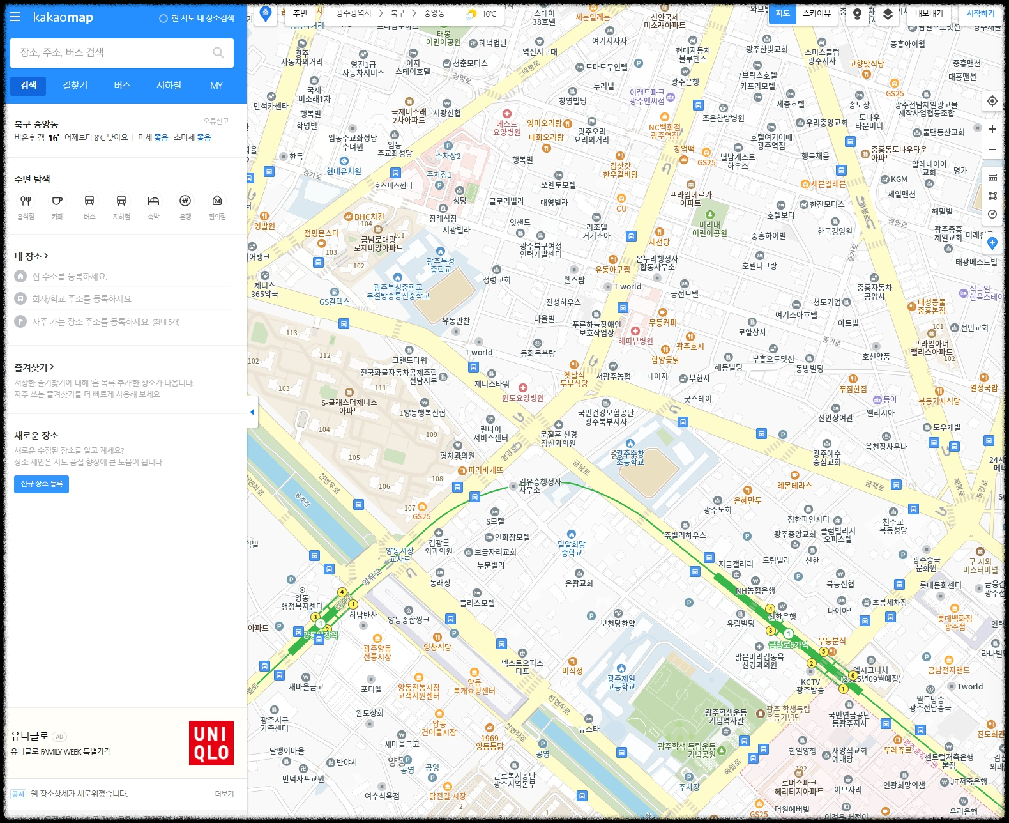Open the UNIQLO ad thumbnail
Viewport: 1009px width, 823px height.
tap(211, 743)
